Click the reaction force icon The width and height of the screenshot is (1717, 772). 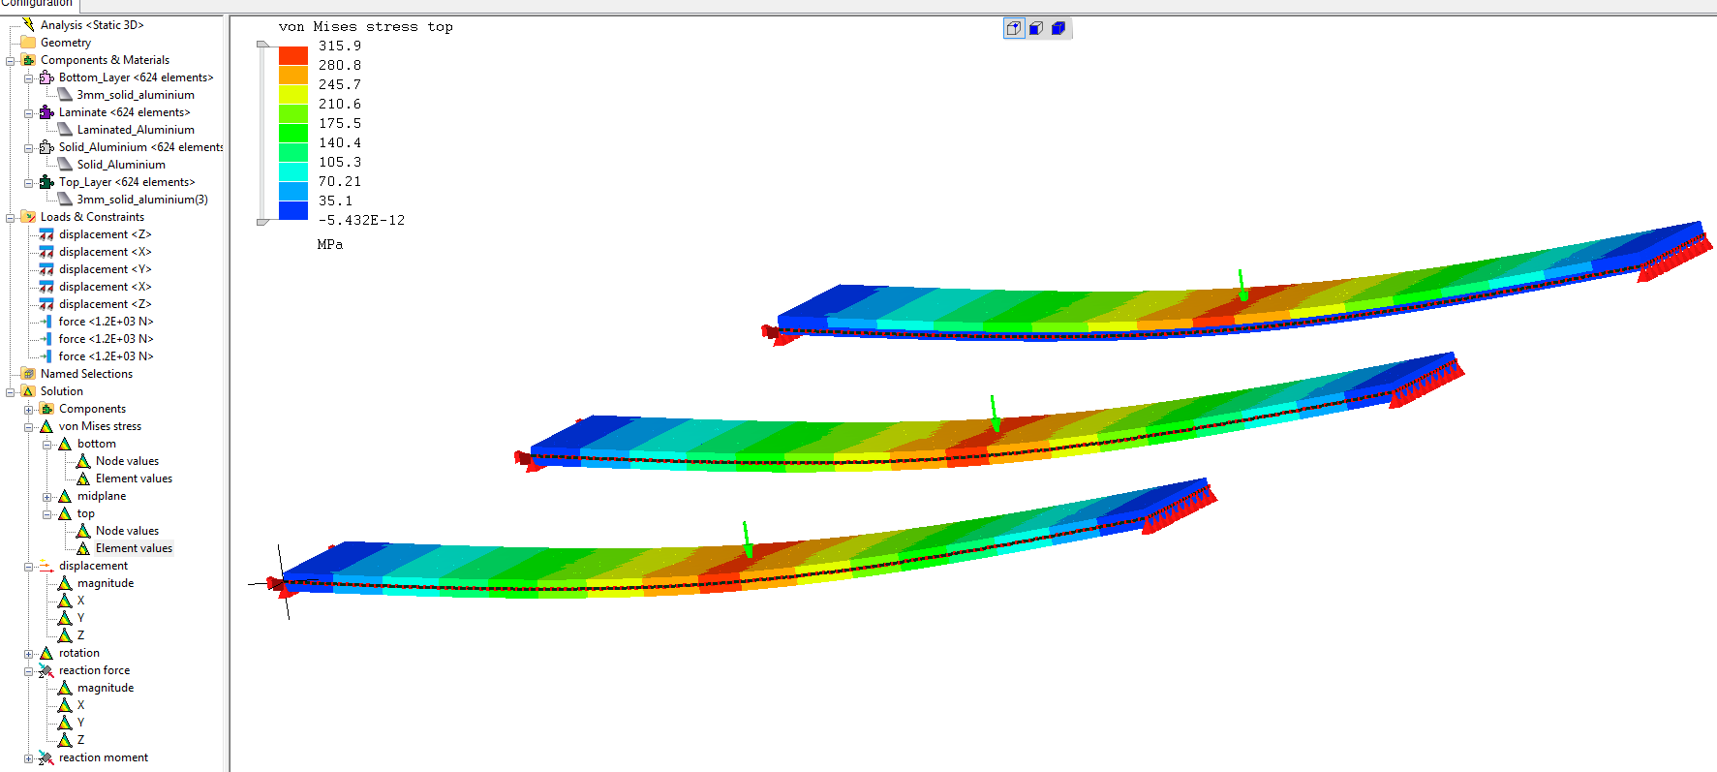46,670
